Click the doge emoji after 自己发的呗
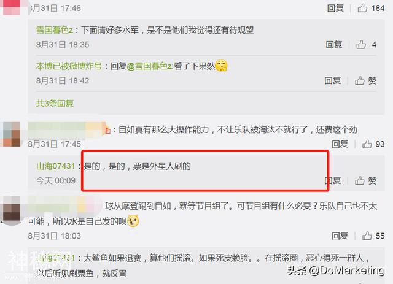This screenshot has height=284, width=393. click(x=133, y=221)
